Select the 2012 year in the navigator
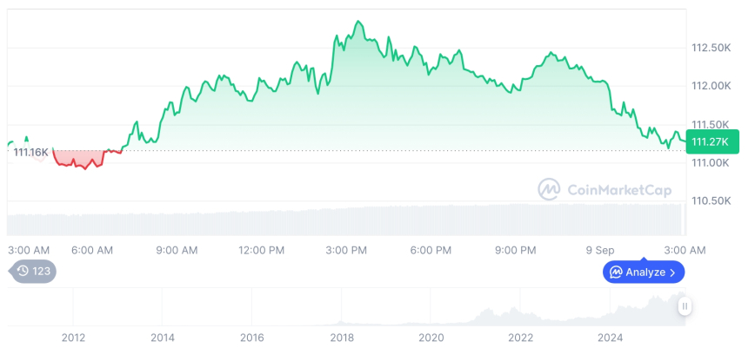Image resolution: width=748 pixels, height=348 pixels. 73,338
